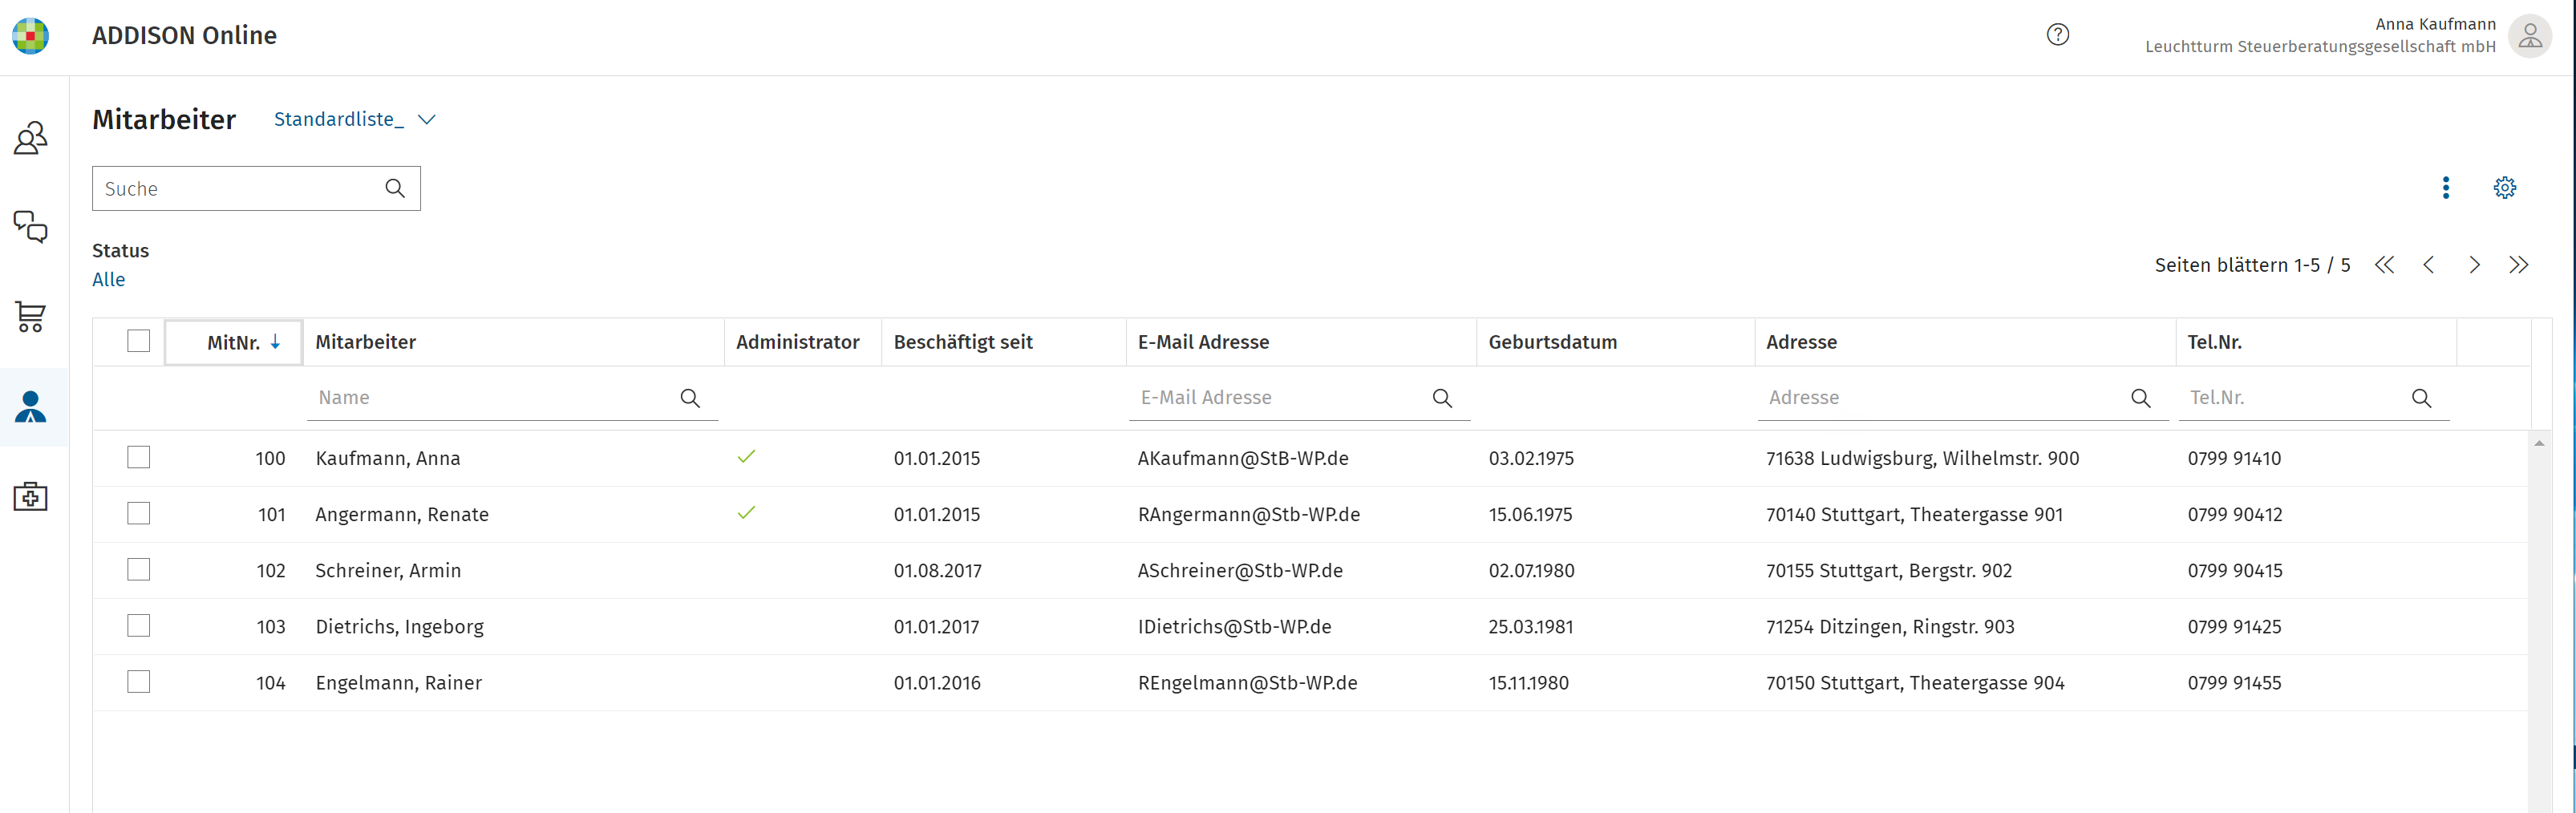Click the E-Mail Adresse filter search icon
Image resolution: width=2576 pixels, height=813 pixels.
[1442, 398]
